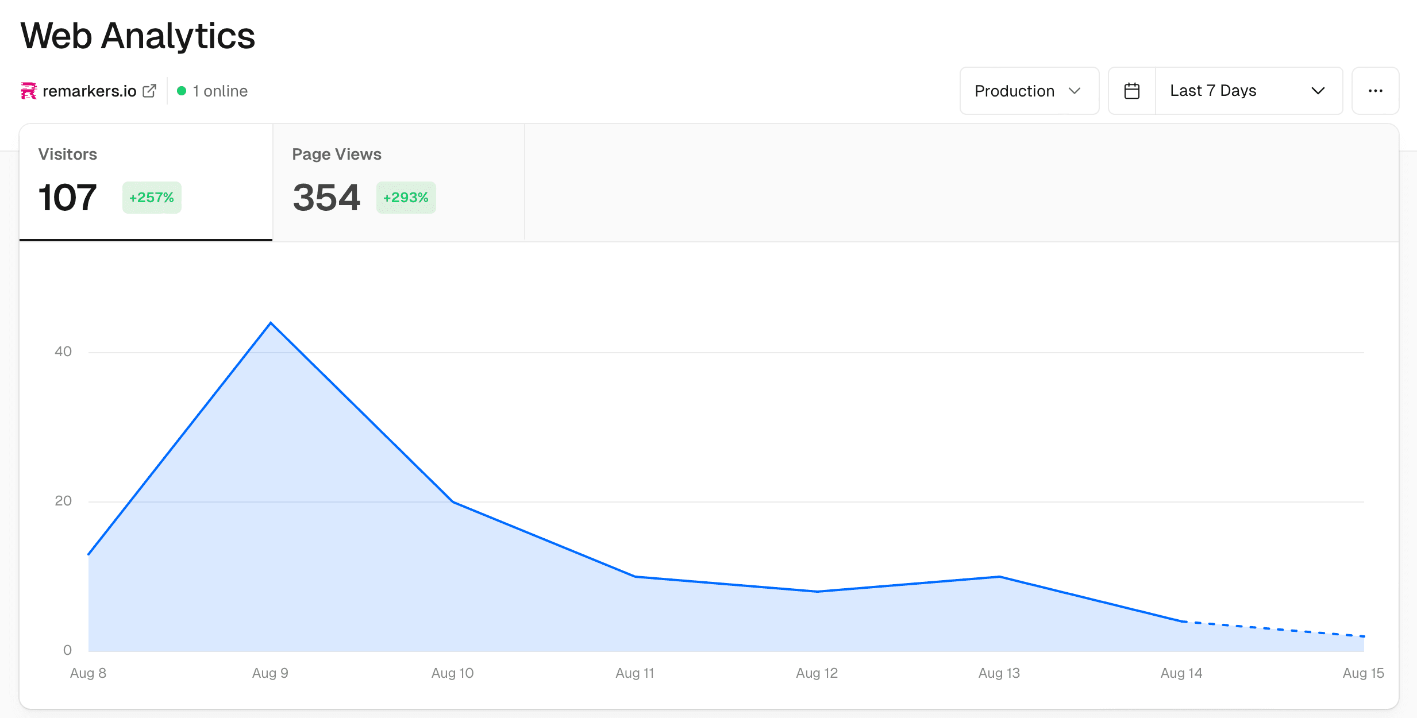Image resolution: width=1417 pixels, height=718 pixels.
Task: Switch to the Page Views tab
Action: (x=398, y=182)
